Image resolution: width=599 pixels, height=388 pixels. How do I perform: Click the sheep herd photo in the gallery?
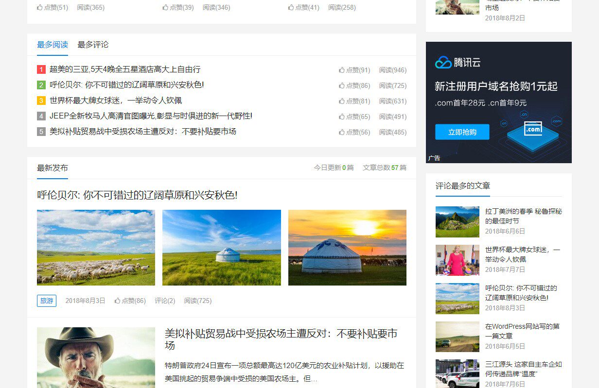[95, 248]
